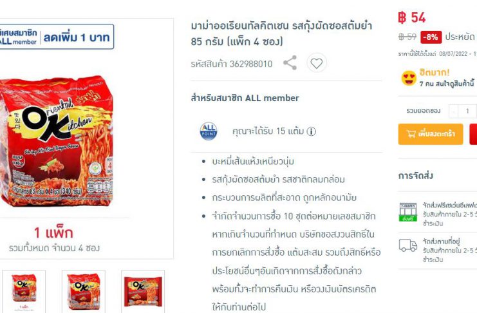Click the delivery truck icon
The image size is (477, 313).
coord(407,245)
